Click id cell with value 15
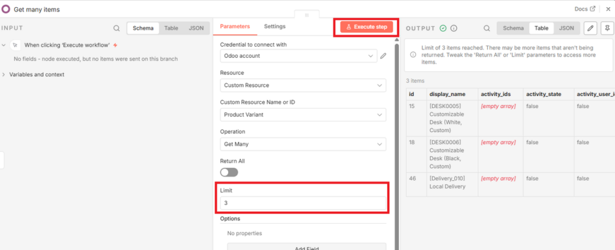Viewport: 615px width, 250px height. [416, 118]
